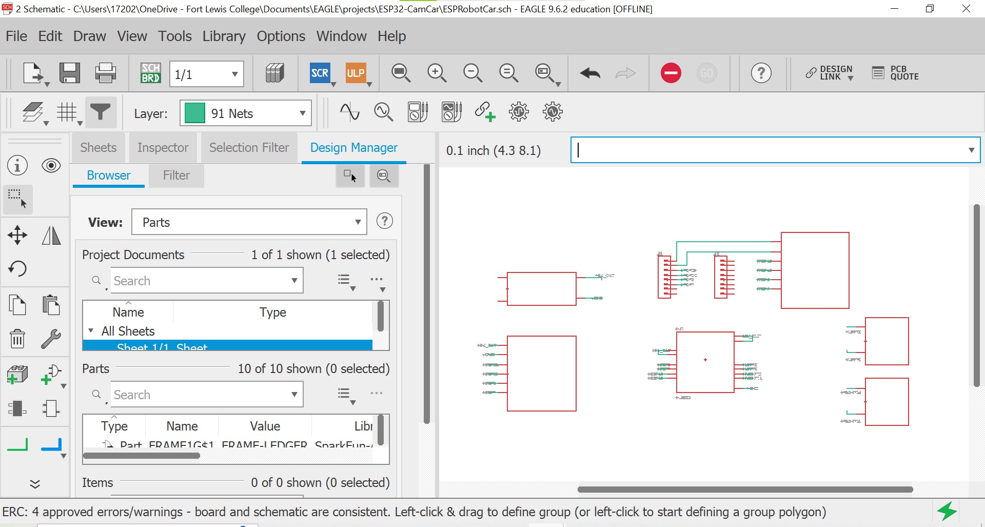Open the View Parts dropdown
This screenshot has height=527, width=985.
pyautogui.click(x=249, y=222)
